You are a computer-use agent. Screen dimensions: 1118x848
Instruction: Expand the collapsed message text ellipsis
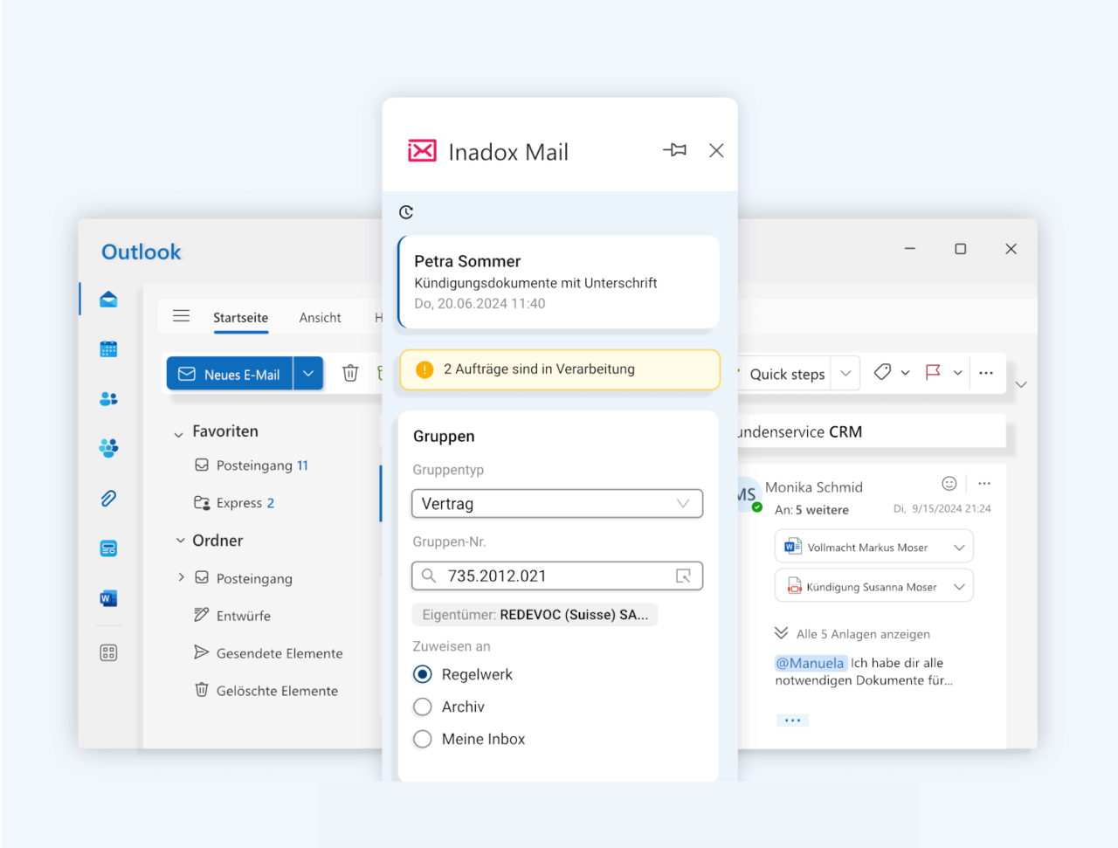[x=792, y=720]
